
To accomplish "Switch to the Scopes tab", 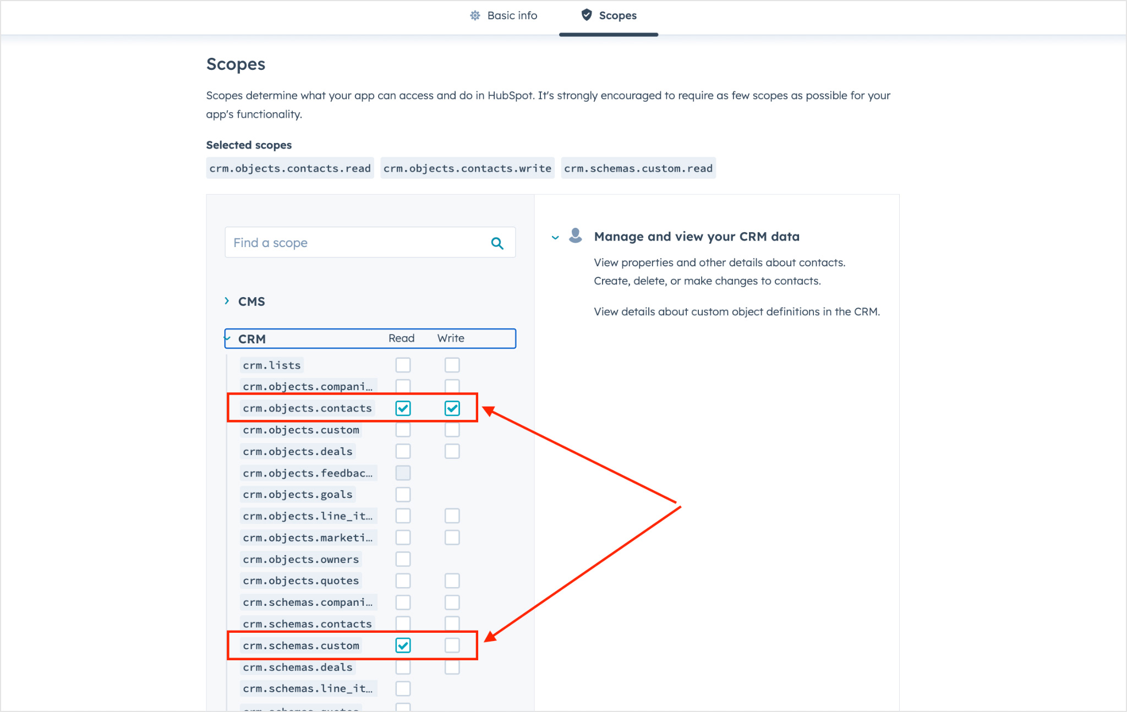I will pos(609,15).
